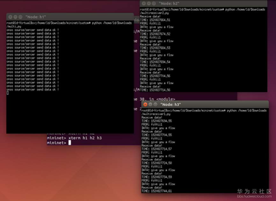Viewport: 276px width, 201px height.
Task: Select the "Node: h2" window title
Action: [x=169, y=4]
